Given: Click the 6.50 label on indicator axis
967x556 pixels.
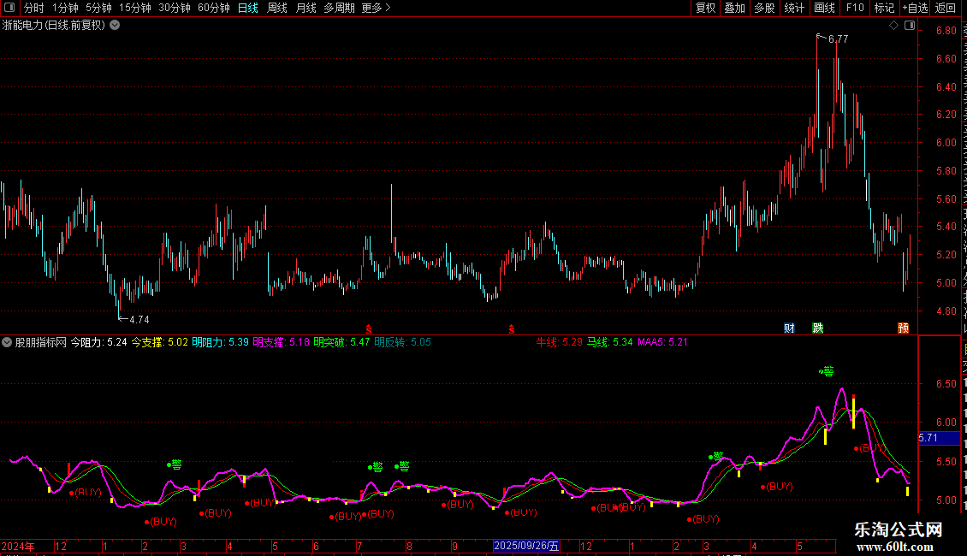Looking at the screenshot, I should tap(946, 383).
